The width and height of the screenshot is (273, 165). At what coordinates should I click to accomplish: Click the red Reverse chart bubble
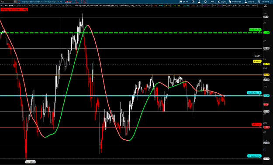(x=256, y=125)
